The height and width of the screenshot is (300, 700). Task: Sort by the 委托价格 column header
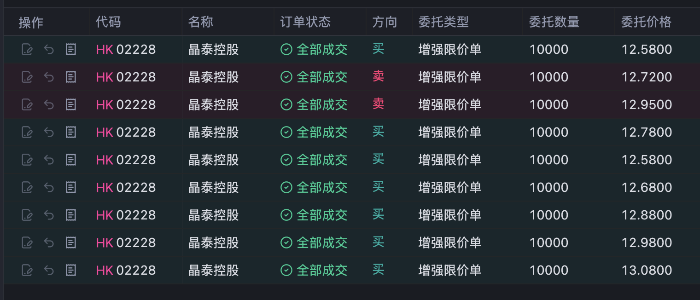click(646, 22)
